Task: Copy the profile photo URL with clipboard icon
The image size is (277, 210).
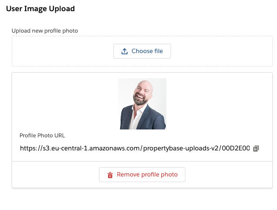Action: [256, 149]
